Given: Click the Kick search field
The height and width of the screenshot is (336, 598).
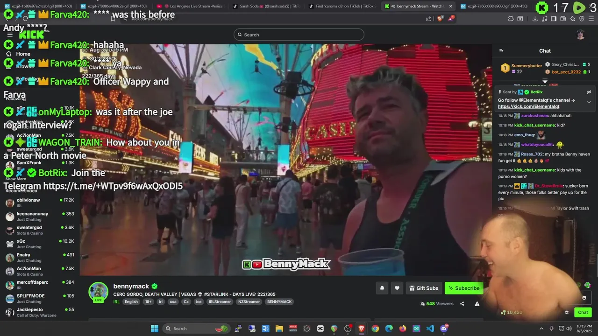Looking at the screenshot, I should point(299,35).
